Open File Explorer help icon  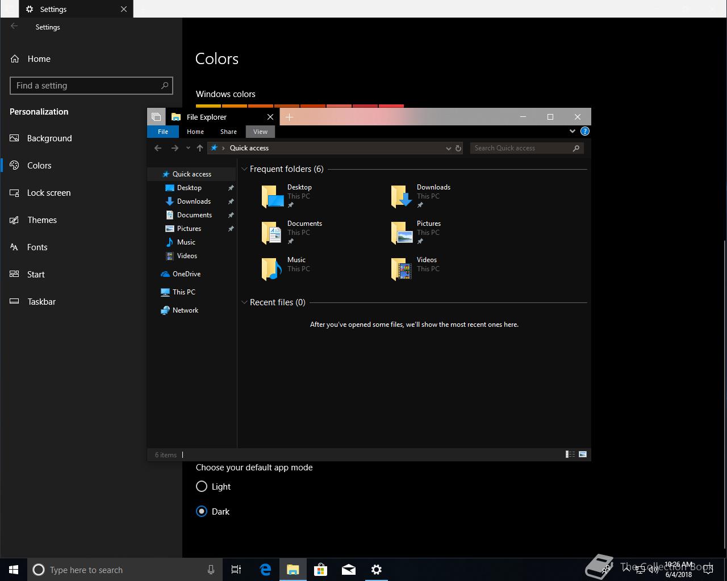(584, 131)
